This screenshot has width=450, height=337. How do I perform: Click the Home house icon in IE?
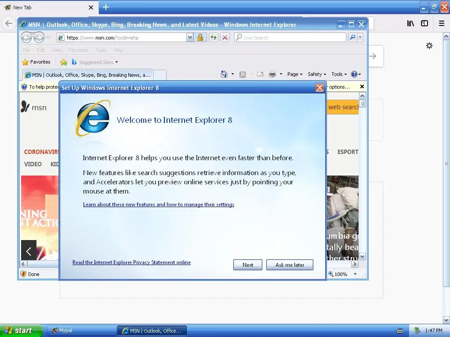[x=224, y=74]
